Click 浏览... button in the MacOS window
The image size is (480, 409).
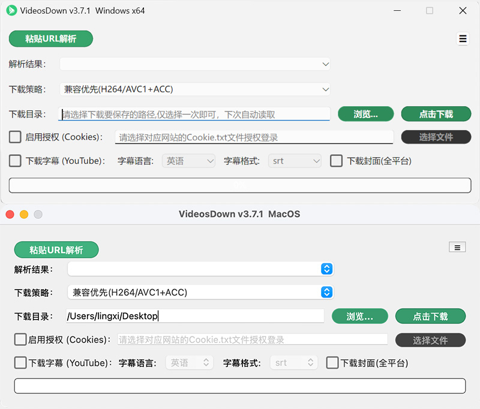click(360, 316)
